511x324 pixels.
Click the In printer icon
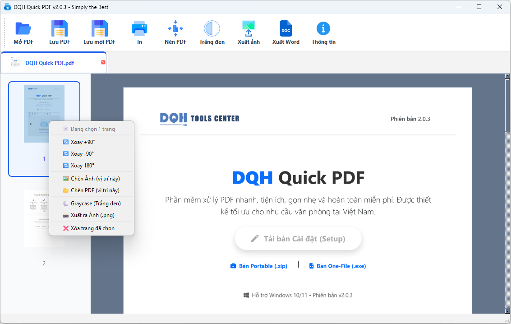pyautogui.click(x=139, y=29)
